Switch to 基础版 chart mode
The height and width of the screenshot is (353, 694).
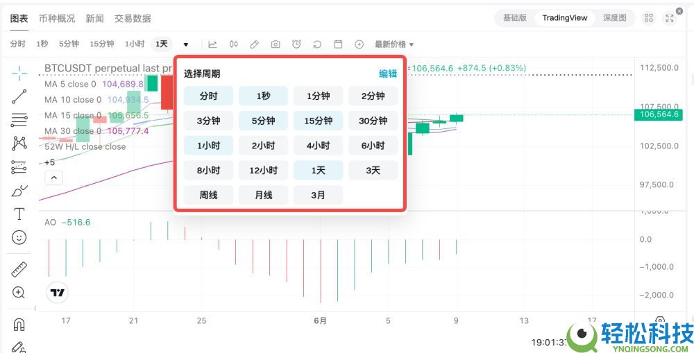(515, 18)
